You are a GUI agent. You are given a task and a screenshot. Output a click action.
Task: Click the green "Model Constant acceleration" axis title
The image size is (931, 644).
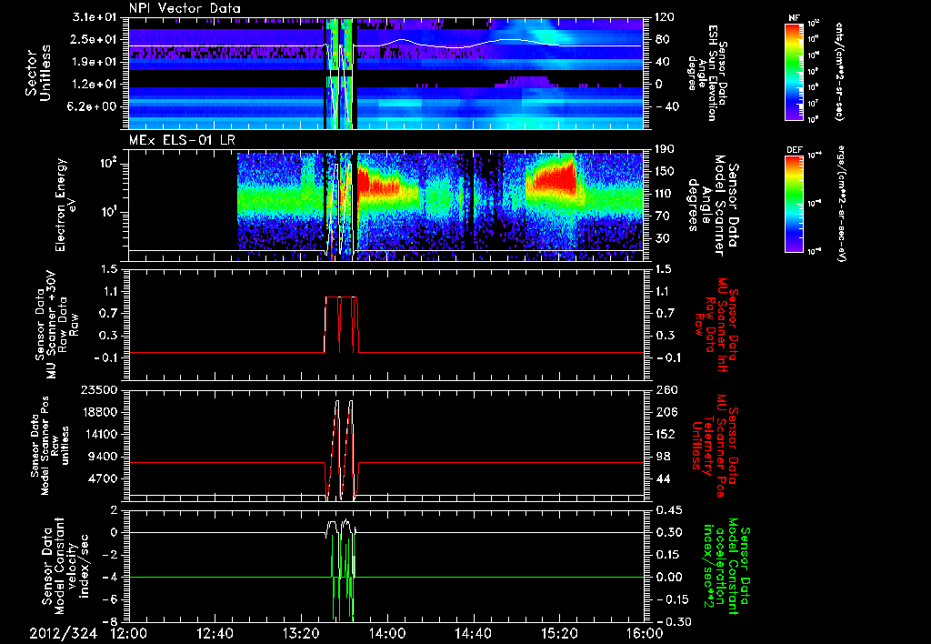point(726,566)
